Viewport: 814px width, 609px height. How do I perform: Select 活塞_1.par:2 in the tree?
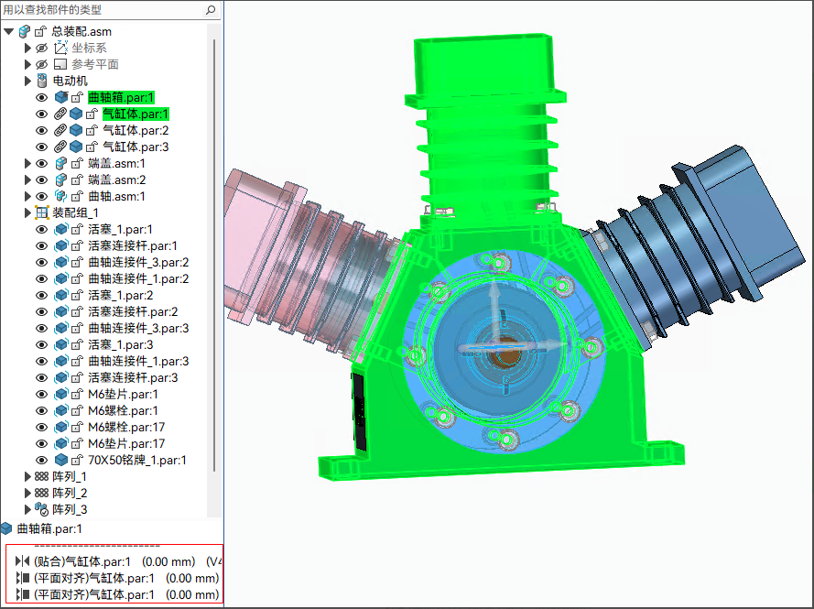pos(121,296)
